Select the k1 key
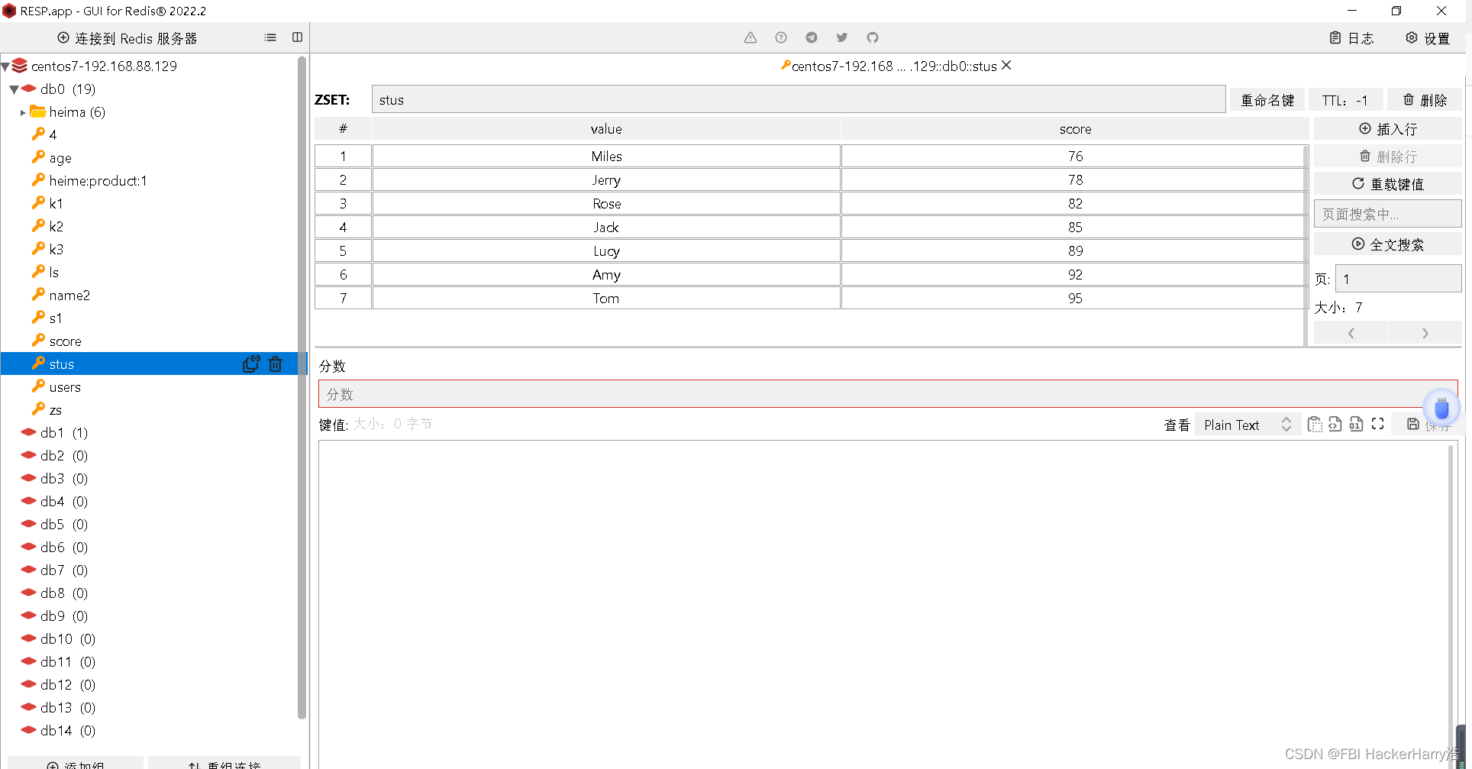This screenshot has width=1472, height=769. (x=56, y=204)
